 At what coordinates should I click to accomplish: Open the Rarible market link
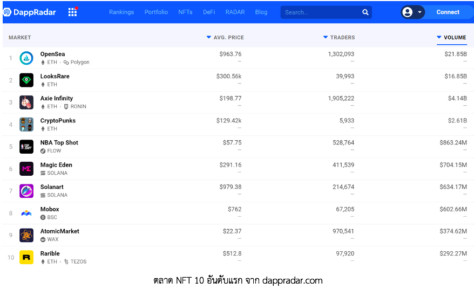coord(50,253)
